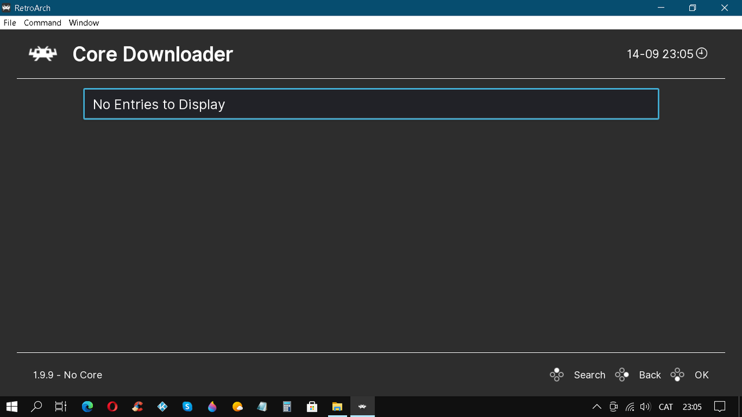Open Kodi from the taskbar

coord(162,407)
